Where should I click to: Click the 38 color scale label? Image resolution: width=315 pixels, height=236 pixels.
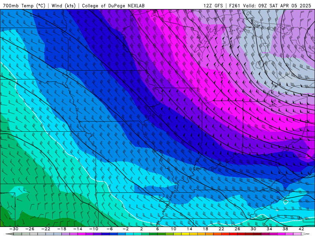coord(285,229)
